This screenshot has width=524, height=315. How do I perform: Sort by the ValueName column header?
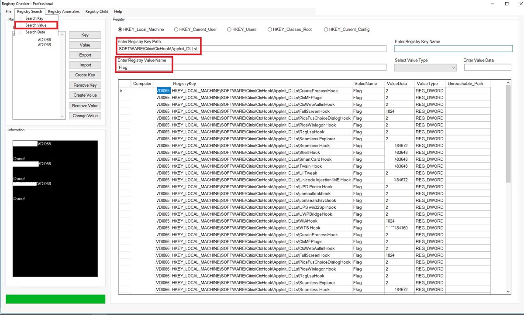point(368,84)
